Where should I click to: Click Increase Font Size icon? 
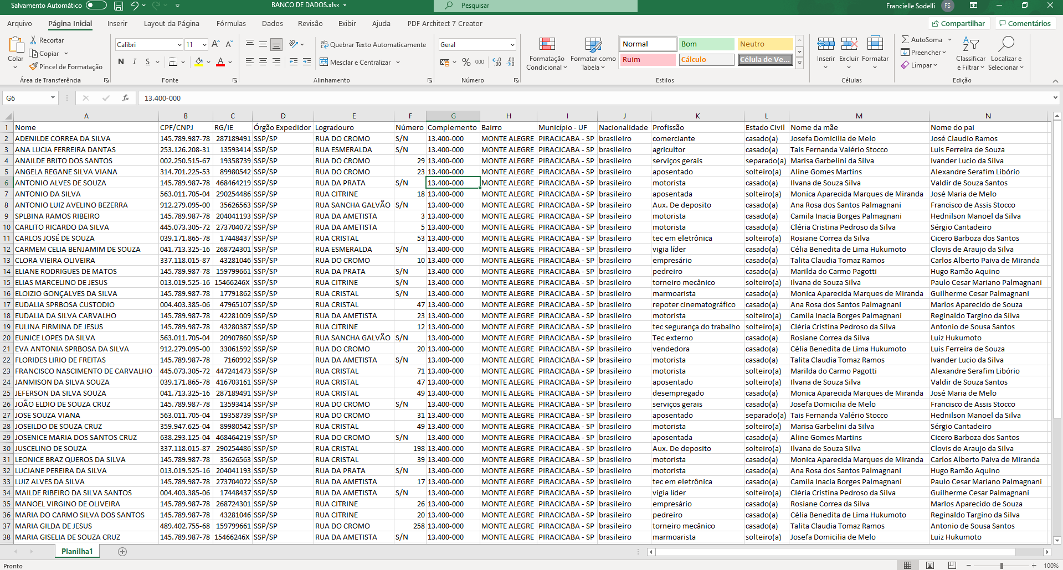pos(215,44)
